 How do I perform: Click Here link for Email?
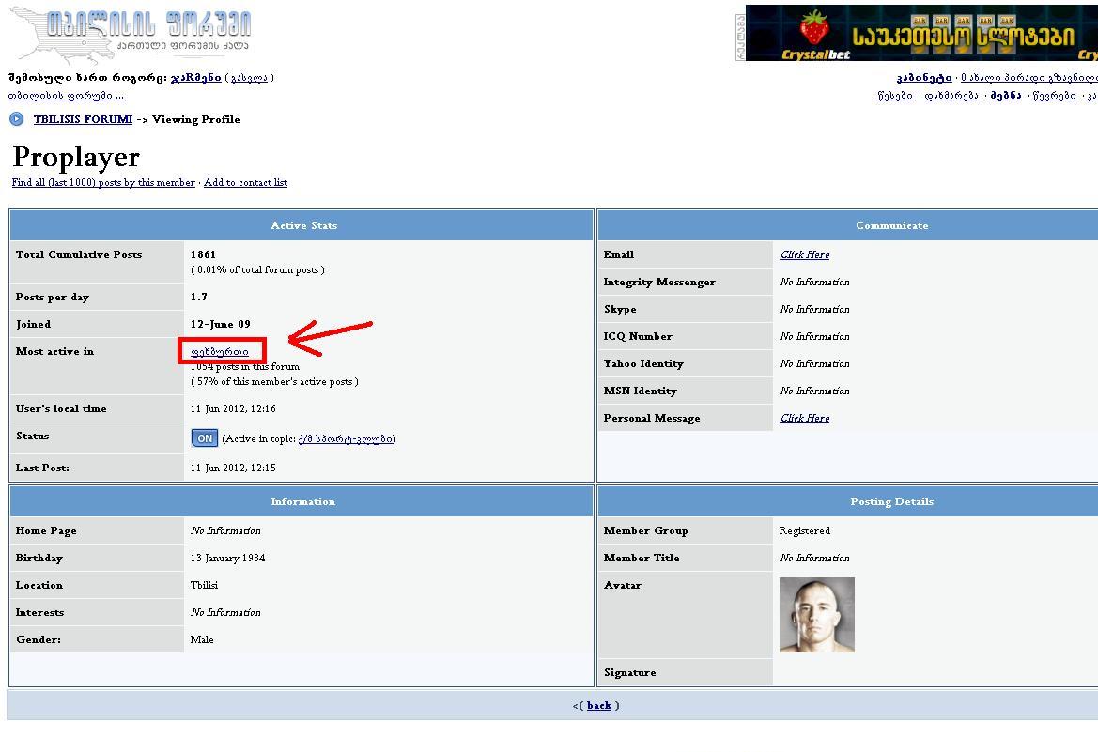click(x=805, y=254)
